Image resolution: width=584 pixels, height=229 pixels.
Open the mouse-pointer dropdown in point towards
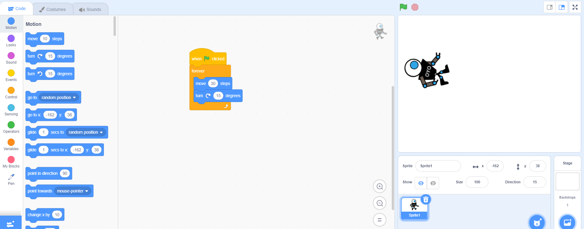[x=87, y=191]
